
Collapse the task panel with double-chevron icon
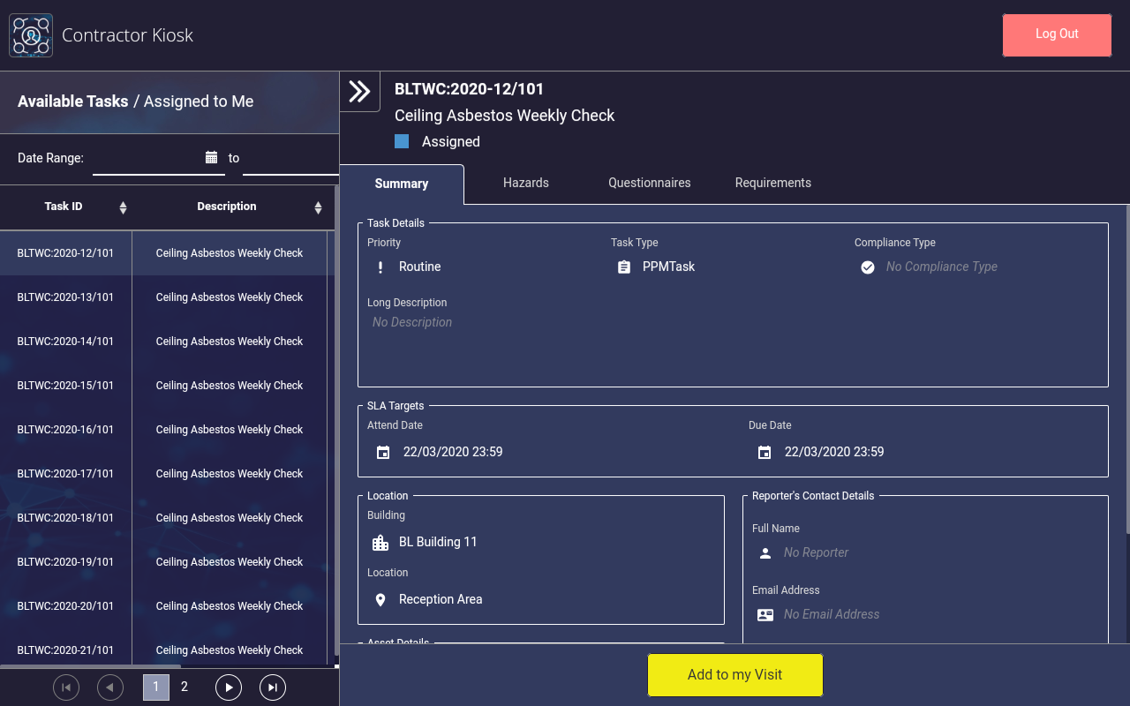pyautogui.click(x=359, y=92)
